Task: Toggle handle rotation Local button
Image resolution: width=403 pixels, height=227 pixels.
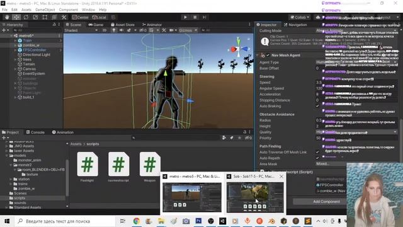Action: click(x=99, y=17)
